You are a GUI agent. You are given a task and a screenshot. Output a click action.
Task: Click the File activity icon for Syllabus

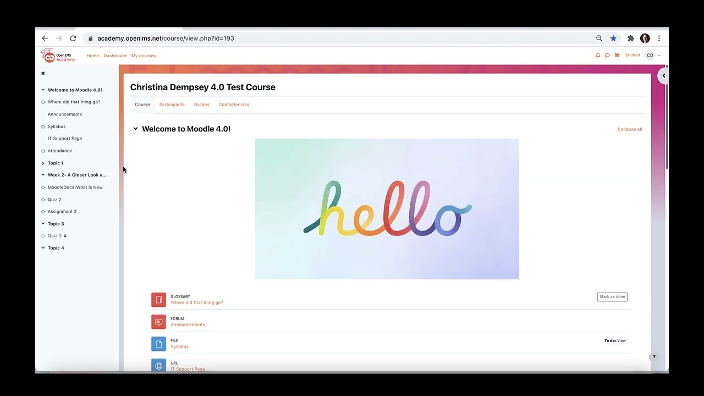pyautogui.click(x=158, y=343)
